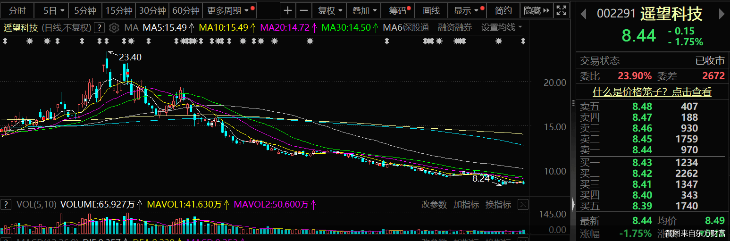Toggle the 筹码 chip distribution display
This screenshot has height=241, width=730.
(399, 10)
